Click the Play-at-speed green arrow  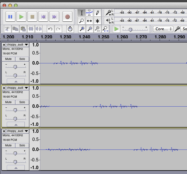tap(116, 29)
